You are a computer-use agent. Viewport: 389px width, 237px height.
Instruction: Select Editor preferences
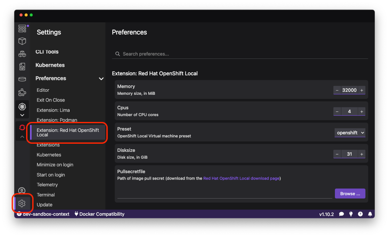pos(43,90)
